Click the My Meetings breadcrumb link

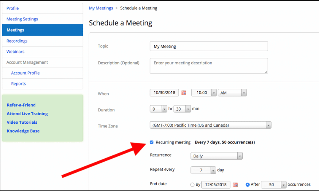(x=101, y=8)
